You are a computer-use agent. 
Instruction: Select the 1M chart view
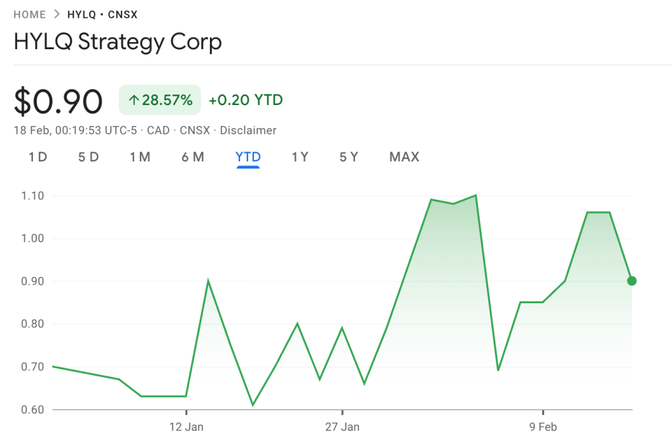(x=140, y=157)
